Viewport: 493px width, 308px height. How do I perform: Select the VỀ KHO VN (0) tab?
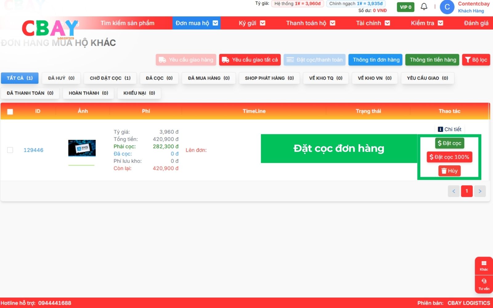point(375,78)
